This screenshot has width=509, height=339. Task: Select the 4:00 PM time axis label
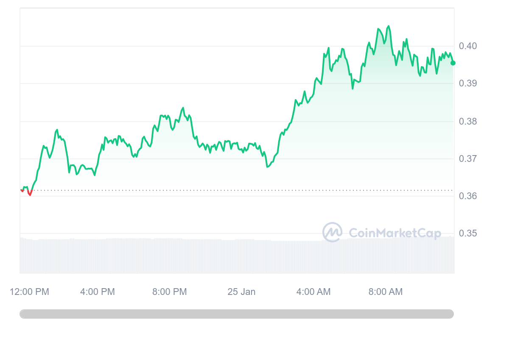tap(98, 292)
